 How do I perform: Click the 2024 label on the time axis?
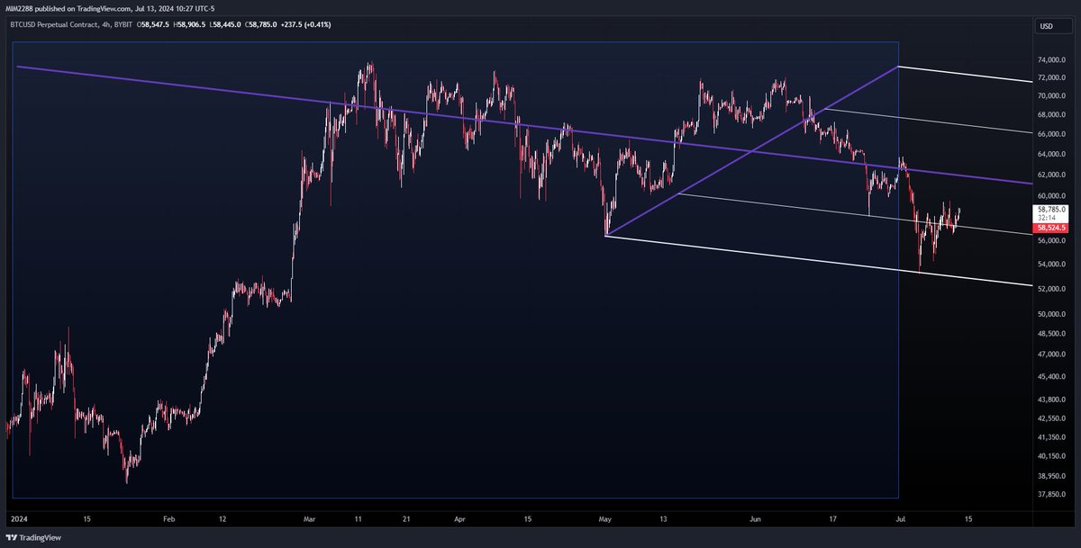click(17, 519)
